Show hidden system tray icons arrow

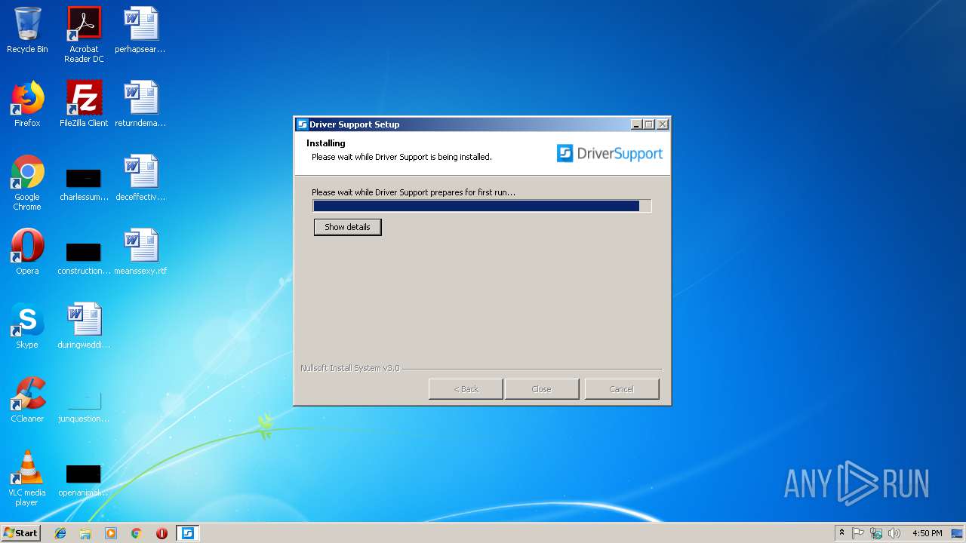841,533
